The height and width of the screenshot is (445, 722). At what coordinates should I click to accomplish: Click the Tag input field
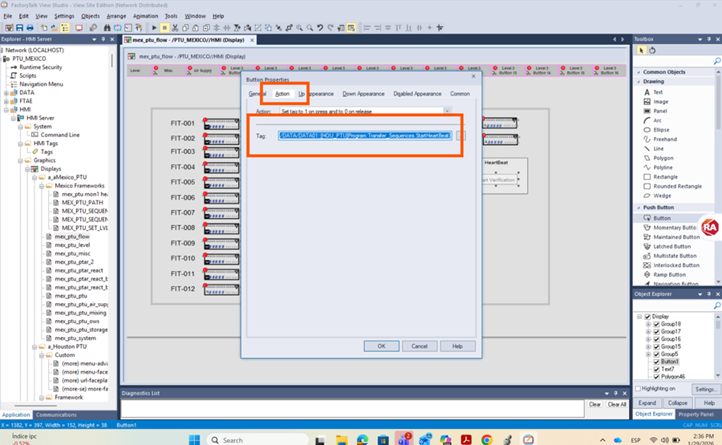[x=365, y=136]
